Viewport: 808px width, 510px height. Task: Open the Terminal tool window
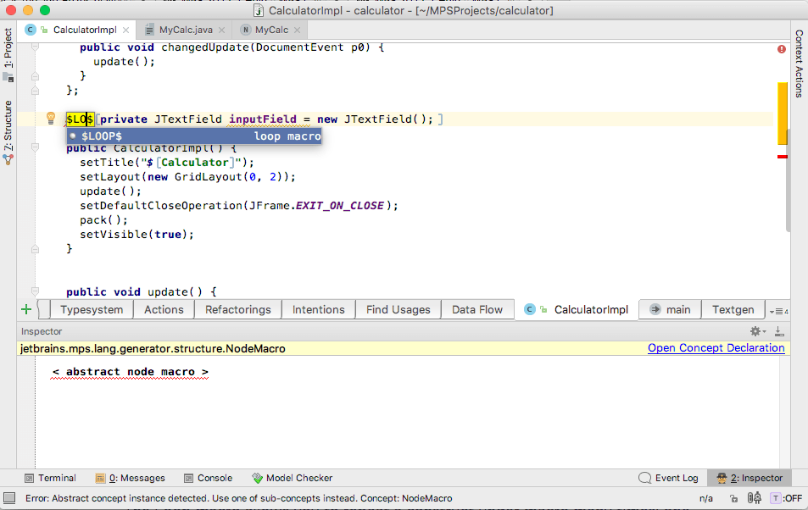[x=50, y=478]
